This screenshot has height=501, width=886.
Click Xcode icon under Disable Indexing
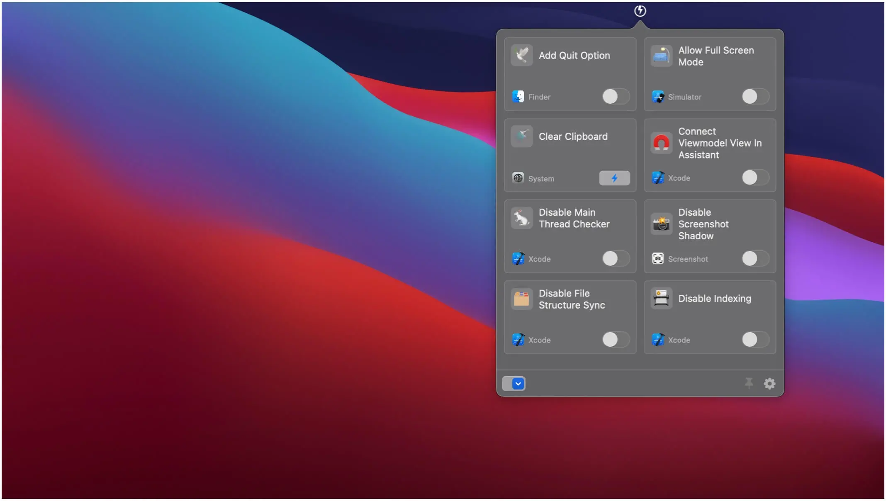[x=658, y=340]
